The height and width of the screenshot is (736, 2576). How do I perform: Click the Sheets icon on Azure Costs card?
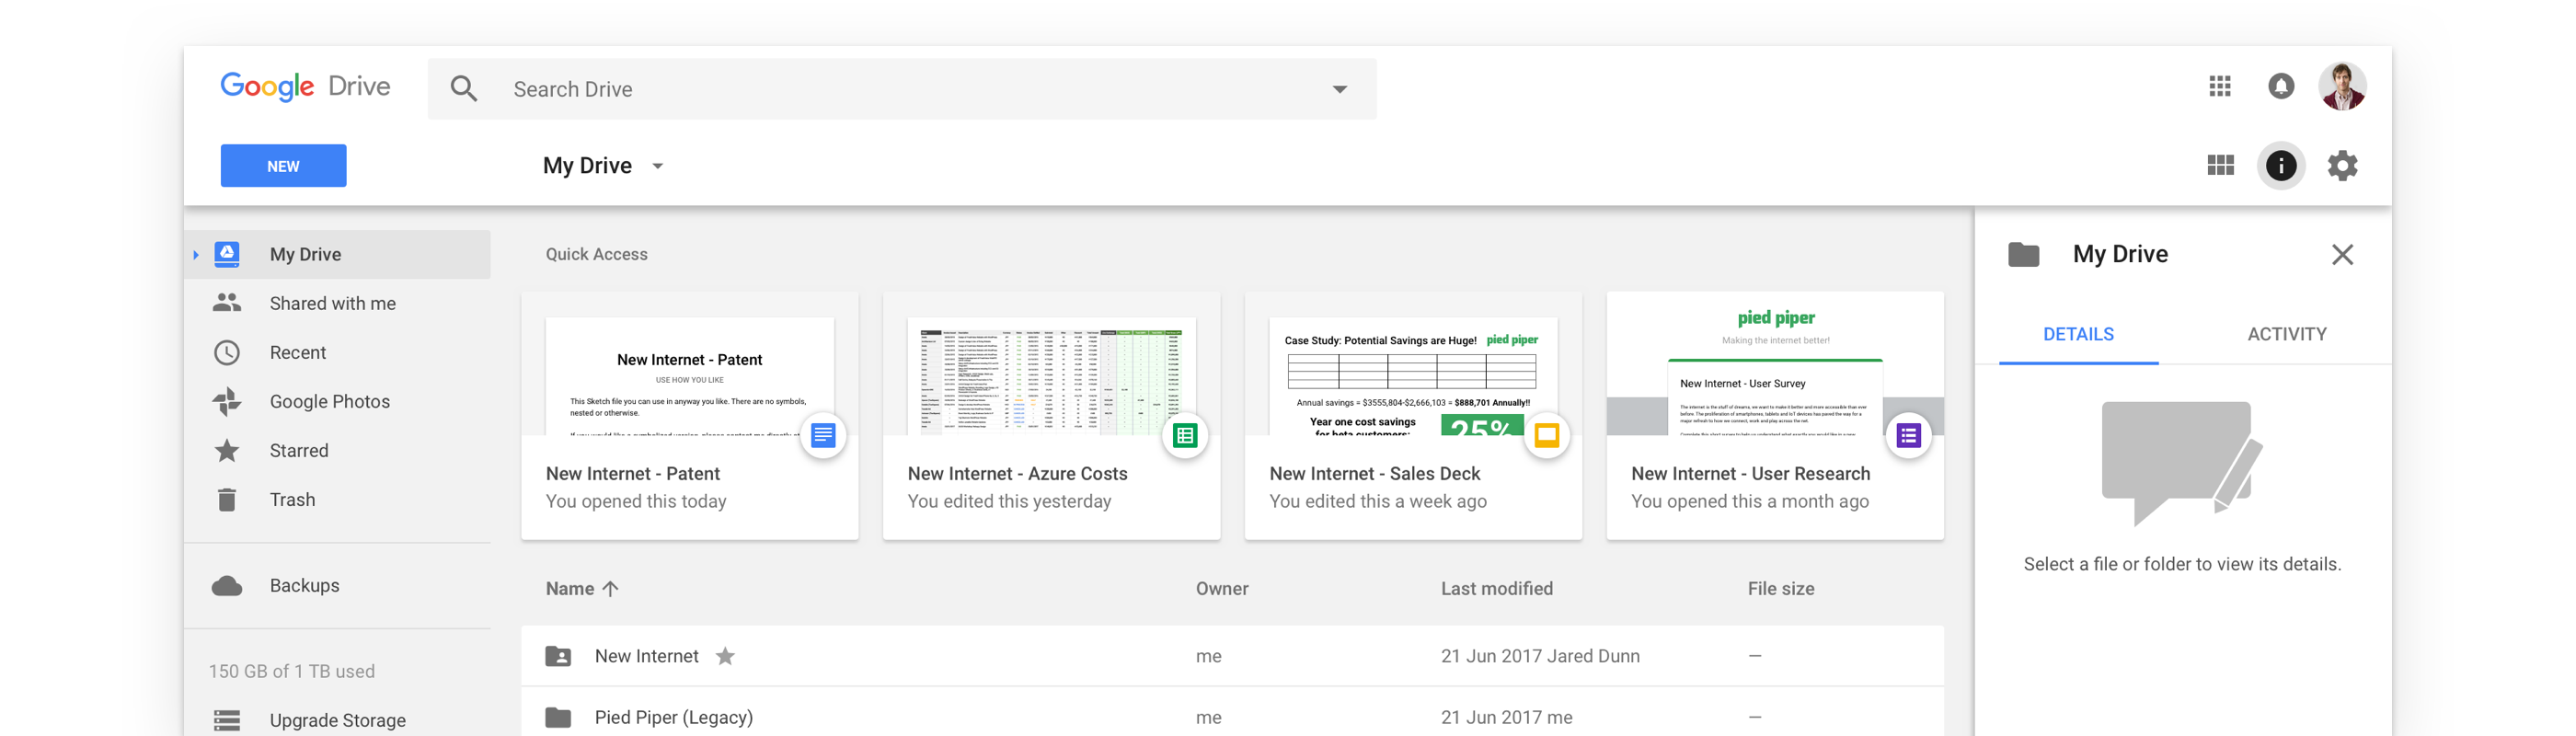tap(1185, 435)
